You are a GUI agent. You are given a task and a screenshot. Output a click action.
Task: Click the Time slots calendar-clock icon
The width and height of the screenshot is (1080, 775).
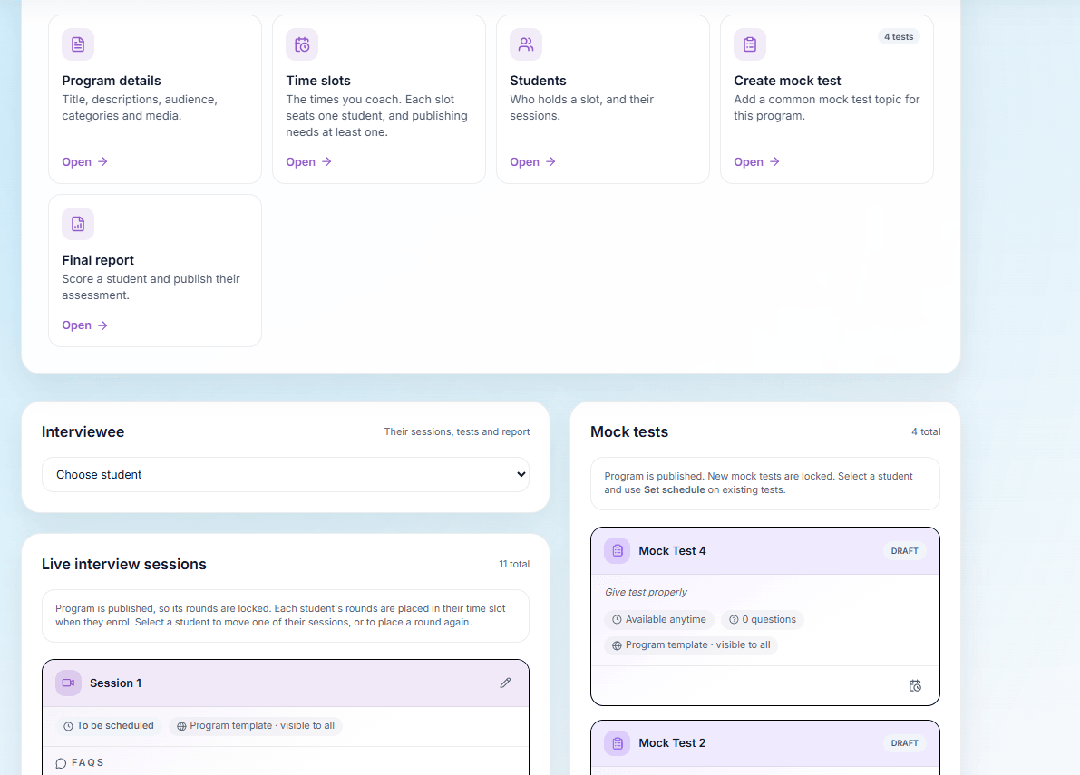[302, 44]
